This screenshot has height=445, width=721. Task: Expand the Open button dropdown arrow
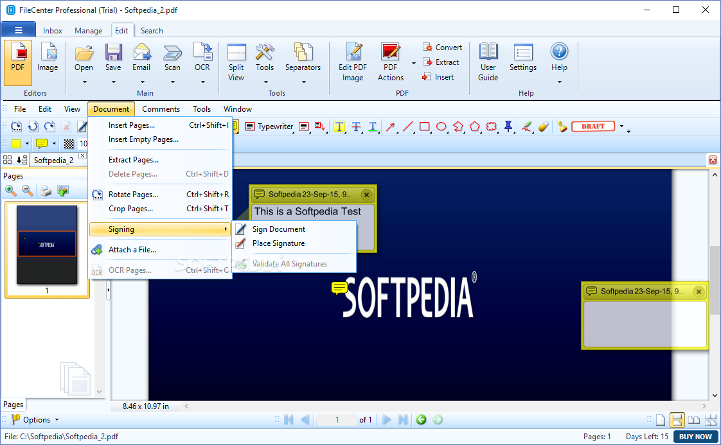[84, 82]
